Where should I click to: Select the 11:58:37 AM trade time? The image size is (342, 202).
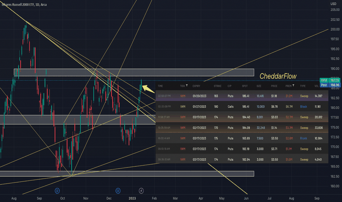[164, 117]
